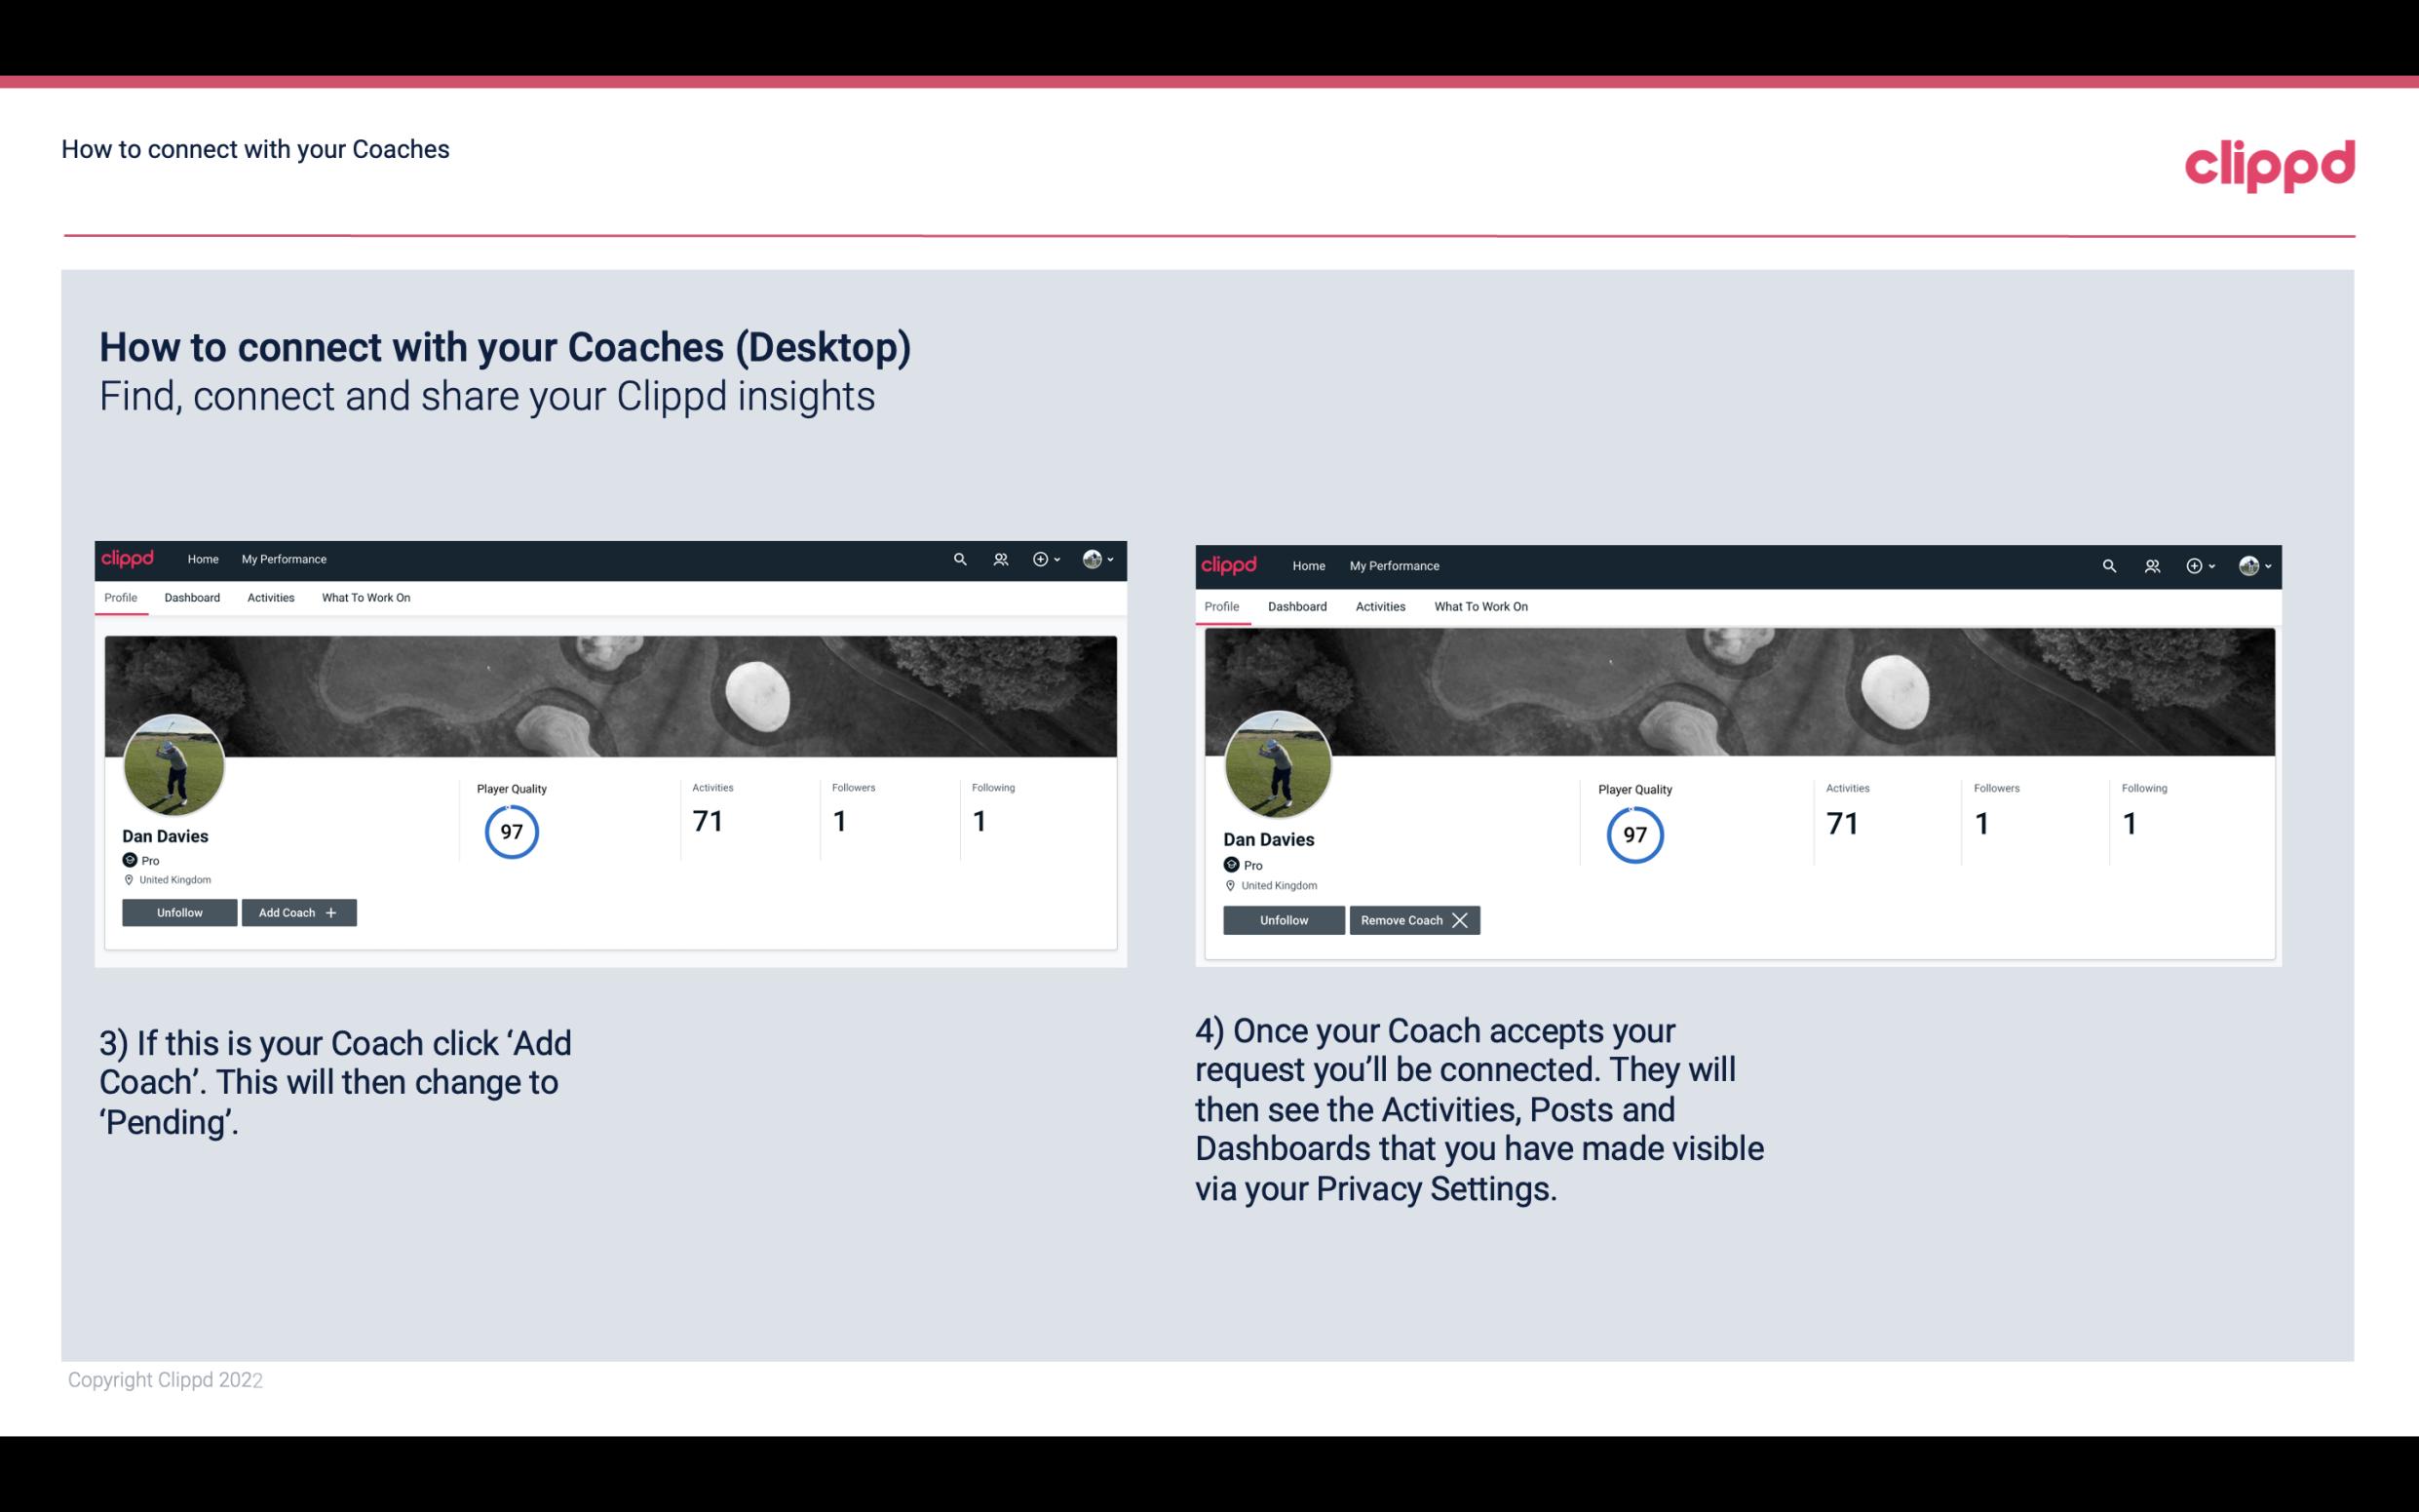Viewport: 2419px width, 1512px height.
Task: Click the Clippd logo icon top left
Action: click(x=131, y=558)
